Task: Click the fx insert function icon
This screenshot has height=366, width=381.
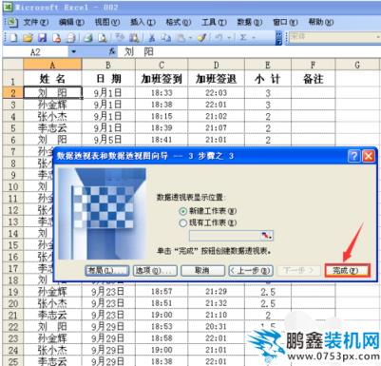Action: coord(111,51)
